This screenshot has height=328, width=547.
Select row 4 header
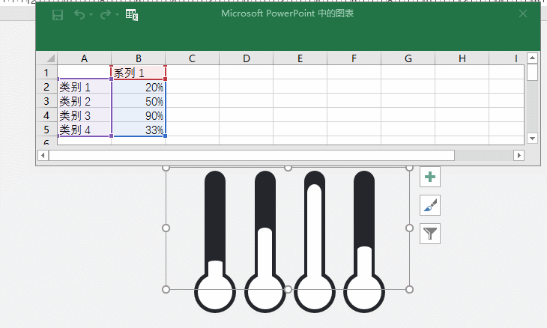pyautogui.click(x=46, y=115)
